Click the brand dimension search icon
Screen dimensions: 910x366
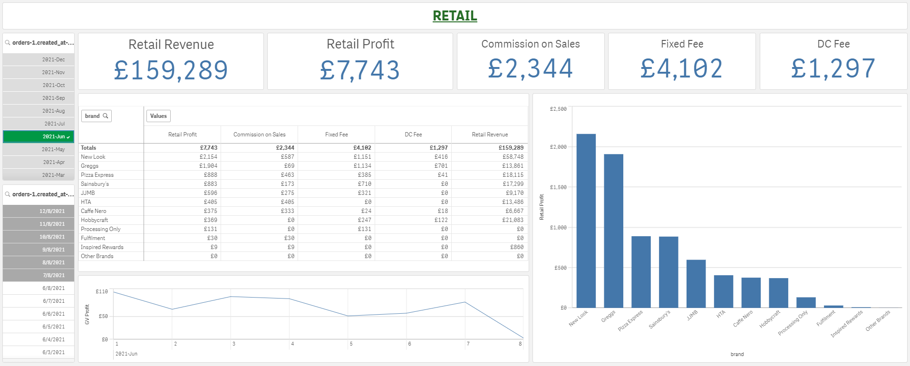(x=106, y=116)
